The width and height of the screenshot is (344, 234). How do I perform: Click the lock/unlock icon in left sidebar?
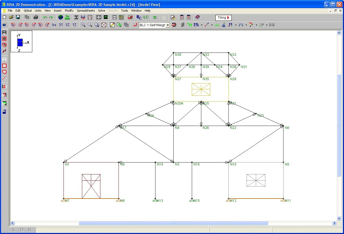[x=4, y=112]
